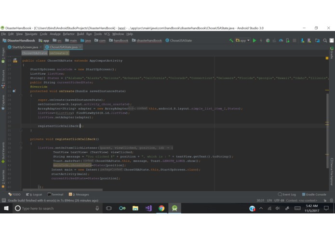Toggle the Captures tool window
Viewport: 335px width, 238px height.
[3, 103]
